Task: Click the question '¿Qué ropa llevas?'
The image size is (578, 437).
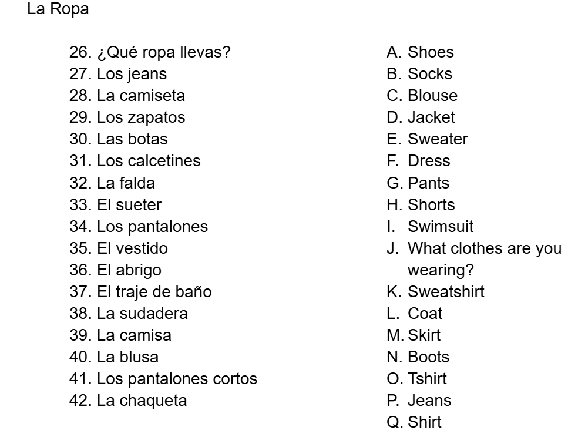Action: tap(163, 52)
